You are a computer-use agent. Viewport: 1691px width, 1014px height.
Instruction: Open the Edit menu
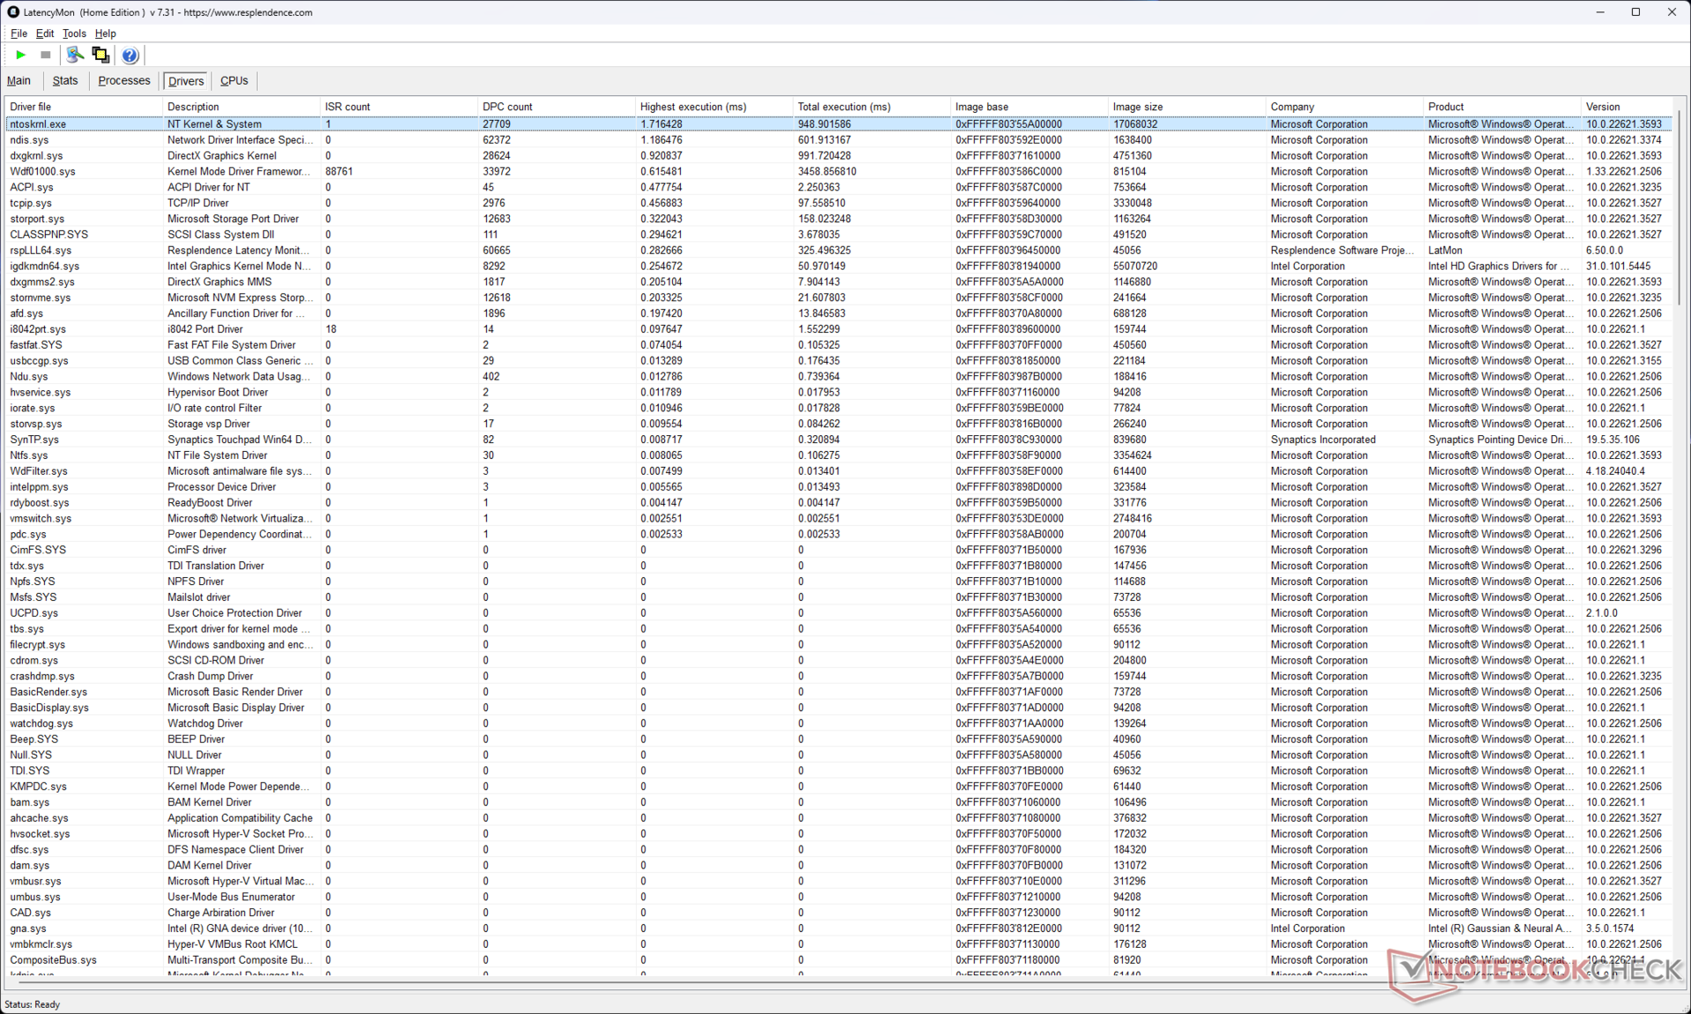tap(45, 33)
